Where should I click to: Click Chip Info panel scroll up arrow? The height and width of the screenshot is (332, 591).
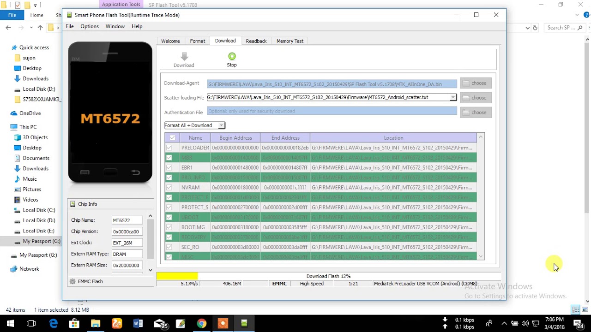(x=150, y=216)
